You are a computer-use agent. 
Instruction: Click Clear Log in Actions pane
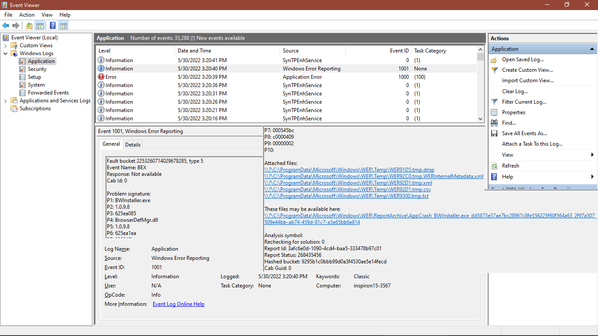(515, 91)
